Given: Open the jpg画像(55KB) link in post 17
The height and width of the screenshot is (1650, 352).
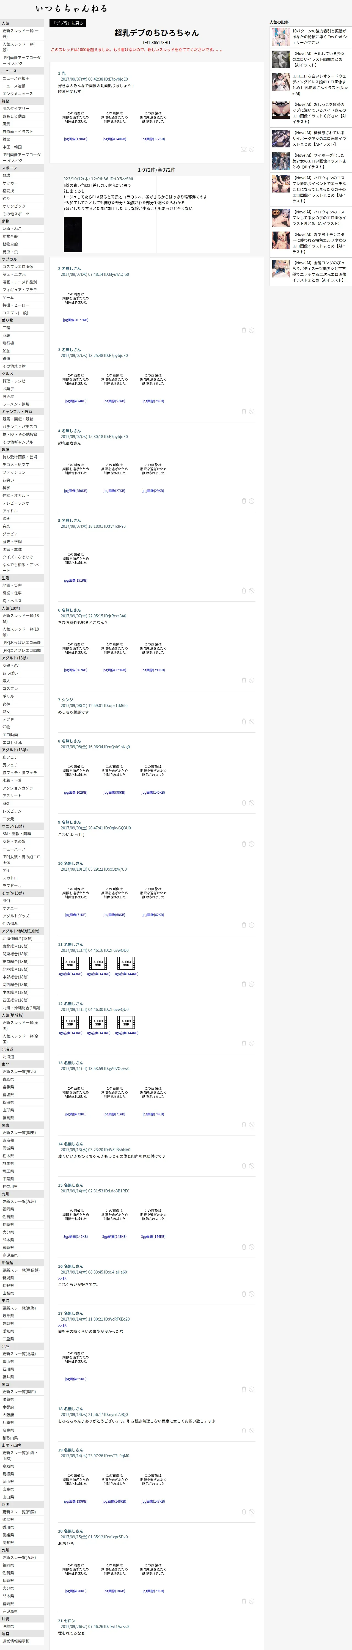Looking at the screenshot, I should pos(76,1379).
